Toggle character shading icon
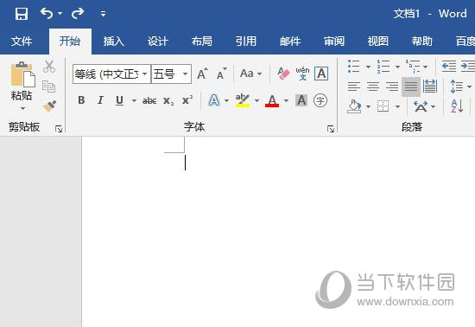475x327 pixels. coord(301,100)
